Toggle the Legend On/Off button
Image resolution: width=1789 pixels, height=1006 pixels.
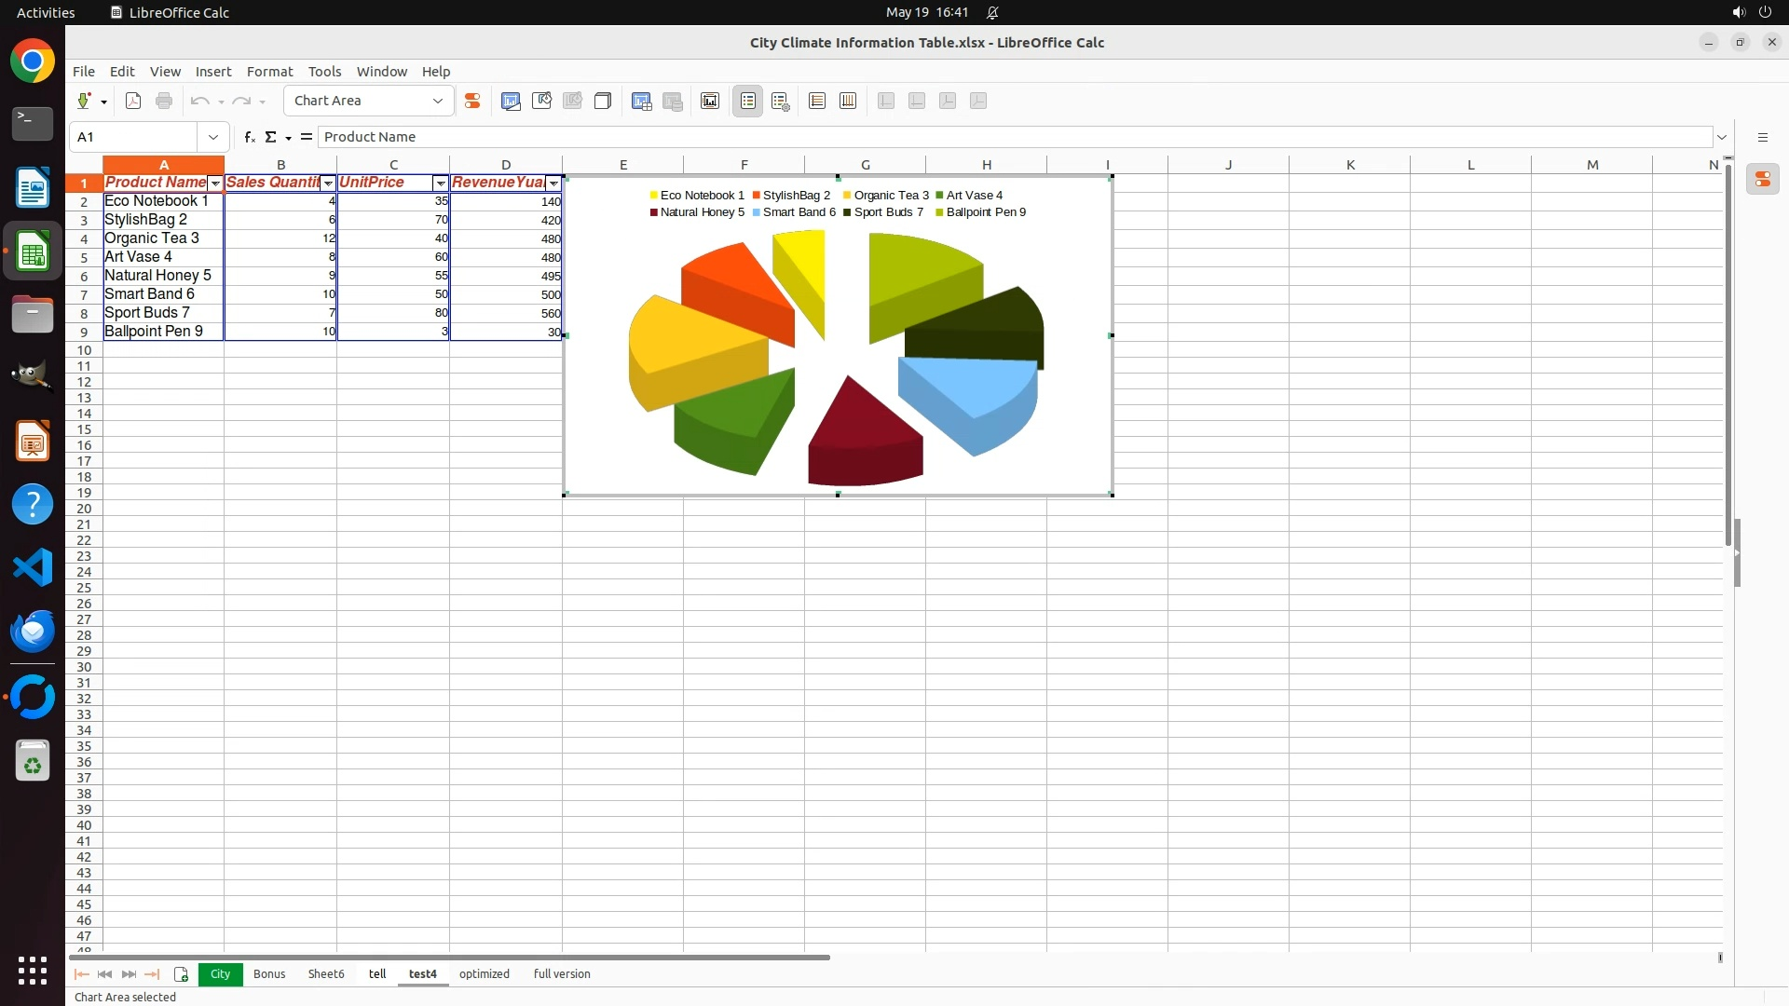[x=748, y=101]
